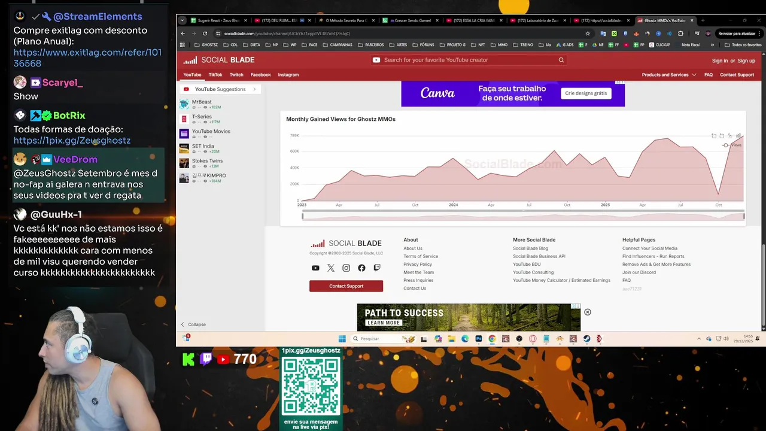Switch chart to line view icon

coord(729,136)
